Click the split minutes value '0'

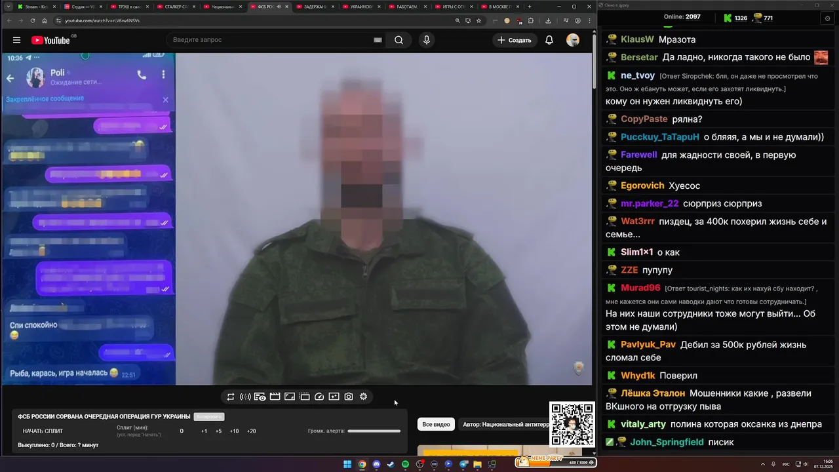pyautogui.click(x=182, y=431)
